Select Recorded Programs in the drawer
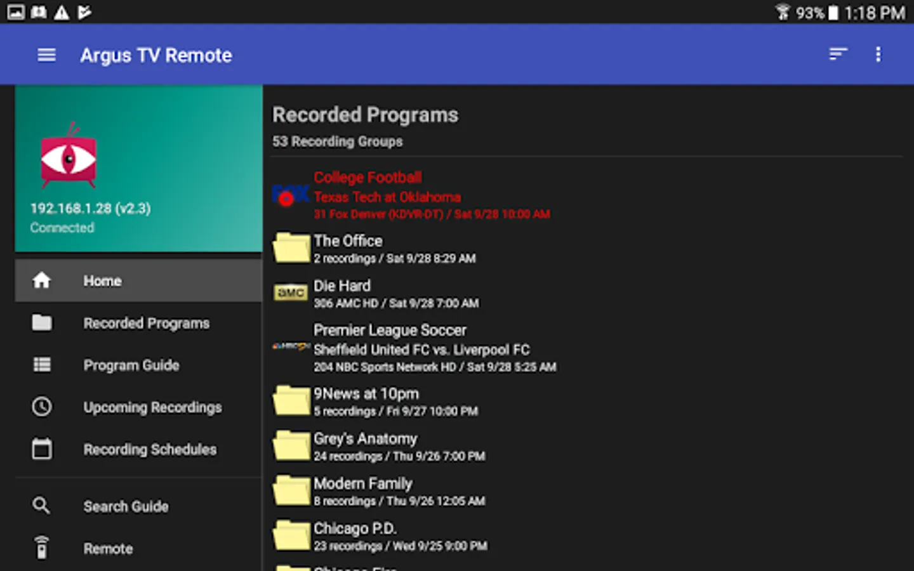Viewport: 914px width, 571px height. pyautogui.click(x=138, y=323)
